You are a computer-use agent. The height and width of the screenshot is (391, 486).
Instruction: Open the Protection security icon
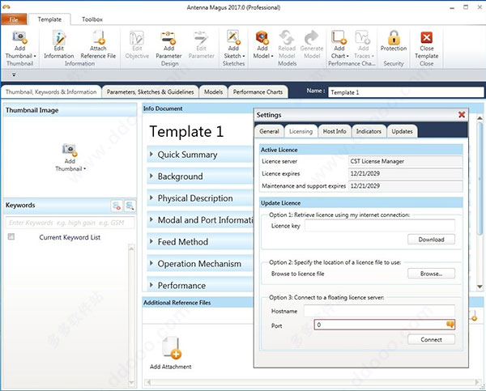[393, 38]
